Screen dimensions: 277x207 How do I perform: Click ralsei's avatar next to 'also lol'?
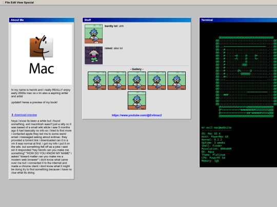click(x=94, y=55)
